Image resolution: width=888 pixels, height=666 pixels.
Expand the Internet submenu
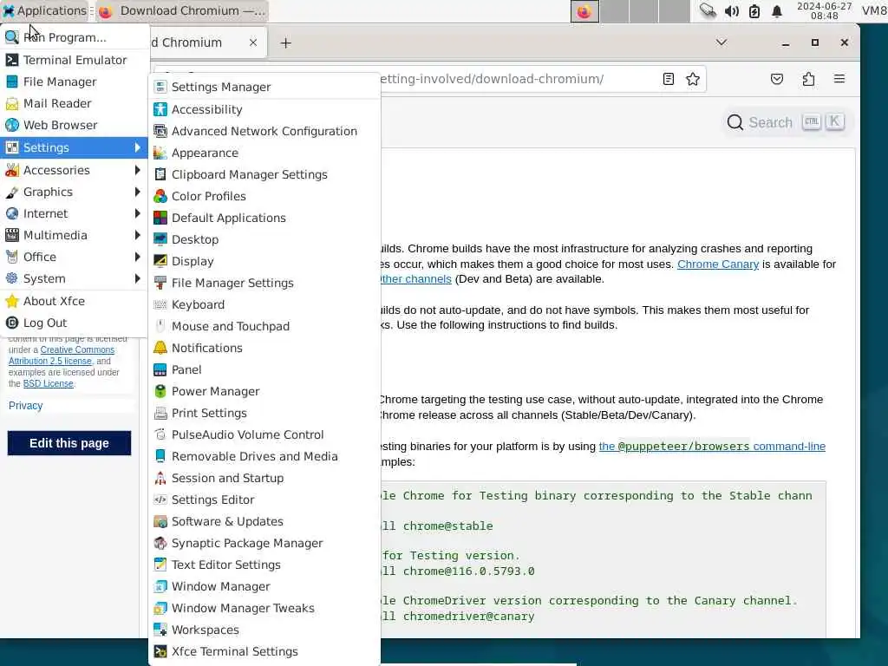coord(74,213)
